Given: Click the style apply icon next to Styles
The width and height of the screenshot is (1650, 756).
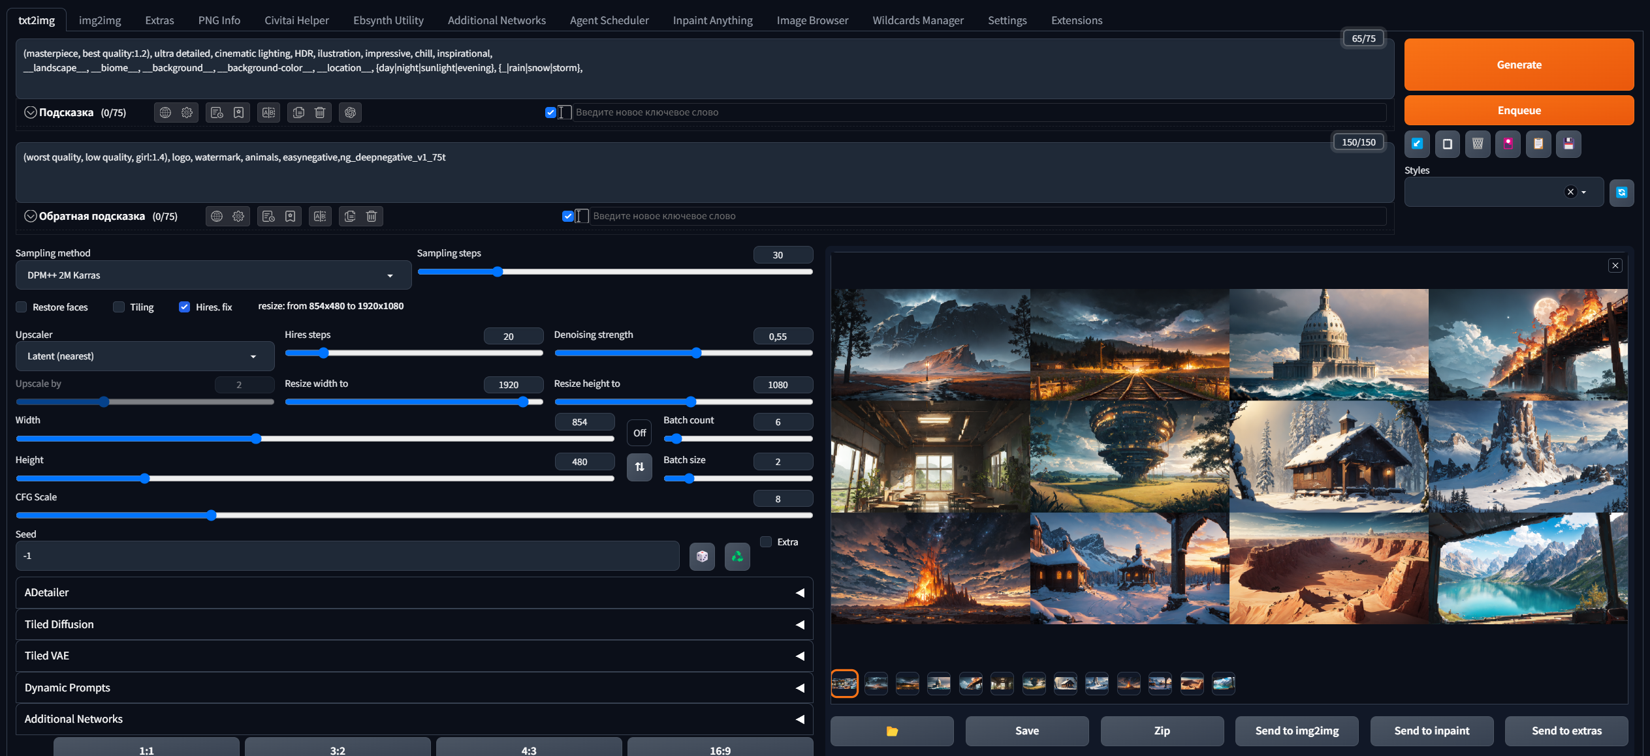Looking at the screenshot, I should (1623, 191).
